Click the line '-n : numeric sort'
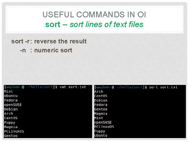Viewport: 189px width, 142px height. [x=46, y=50]
